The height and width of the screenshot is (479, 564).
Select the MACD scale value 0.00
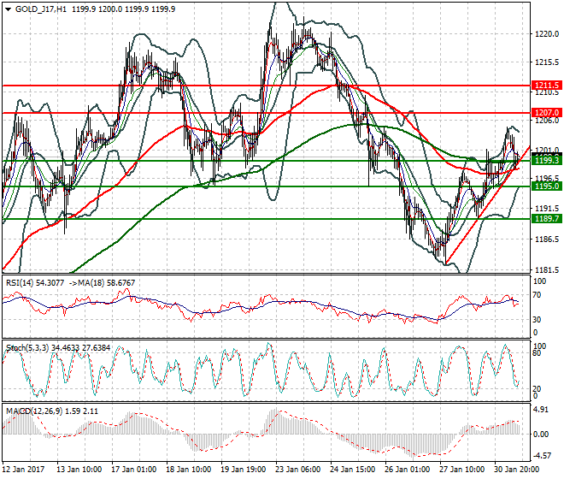[541, 434]
